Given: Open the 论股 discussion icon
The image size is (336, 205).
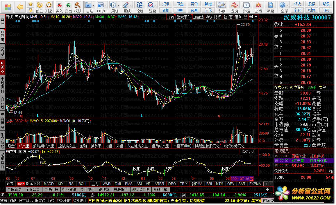Looking at the screenshot, I should click(140, 5).
